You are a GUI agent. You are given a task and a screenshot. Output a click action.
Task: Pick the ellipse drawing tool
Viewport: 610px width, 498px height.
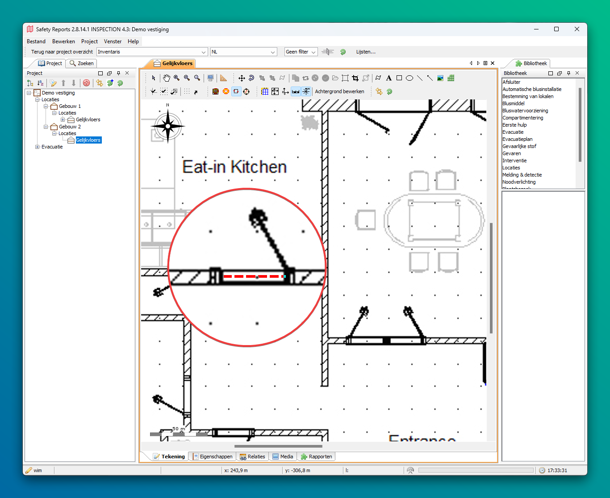point(409,78)
